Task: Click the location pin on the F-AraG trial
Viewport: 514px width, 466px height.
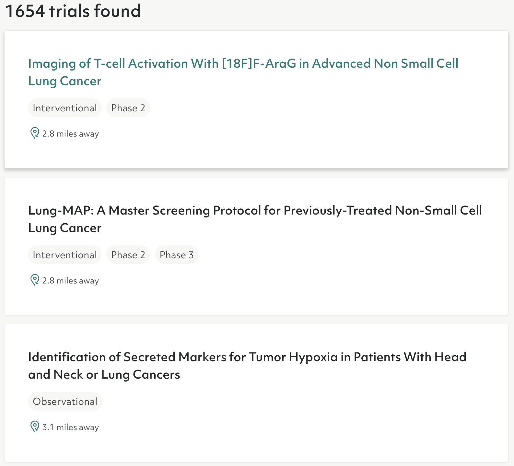Action: tap(34, 133)
